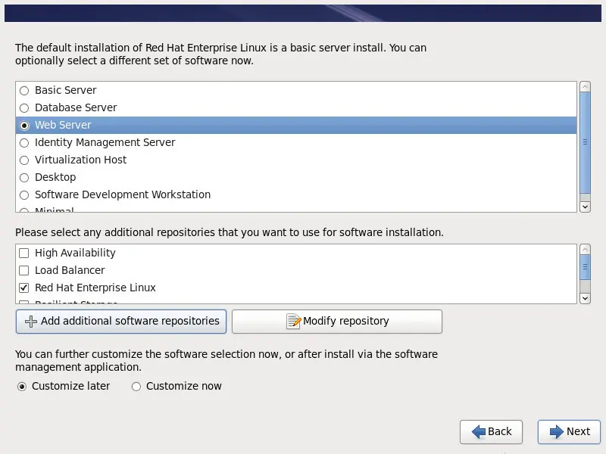Click the software set list down arrow

click(585, 207)
